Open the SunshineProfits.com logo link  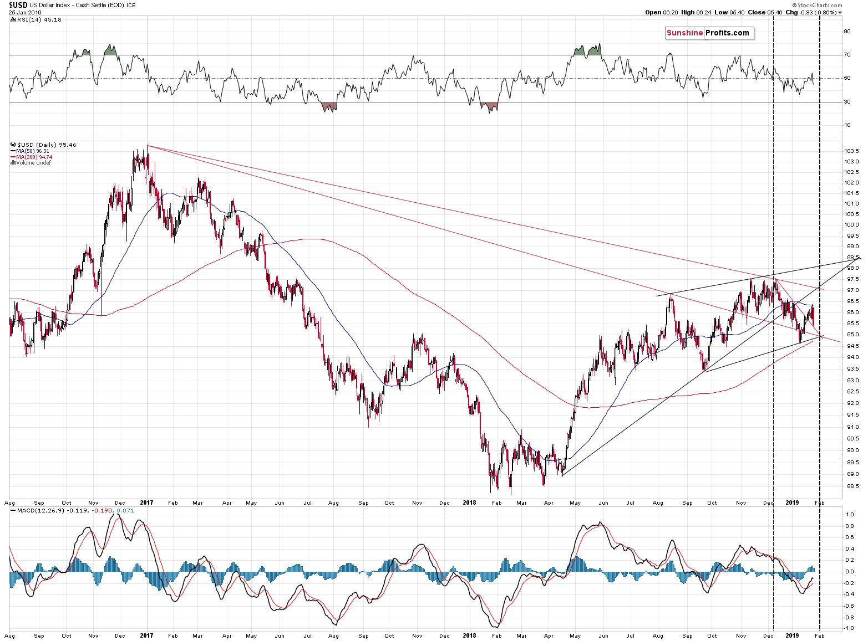tap(709, 33)
